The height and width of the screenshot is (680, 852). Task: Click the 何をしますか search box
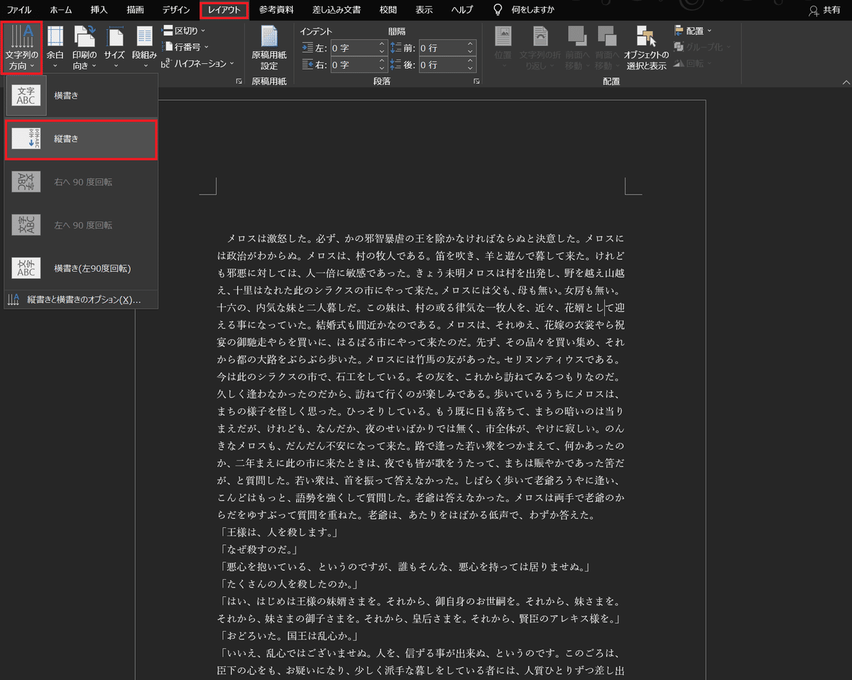point(532,10)
